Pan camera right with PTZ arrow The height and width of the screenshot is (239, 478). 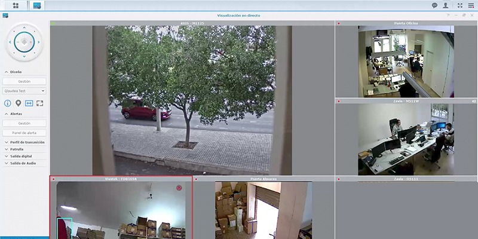click(39, 42)
